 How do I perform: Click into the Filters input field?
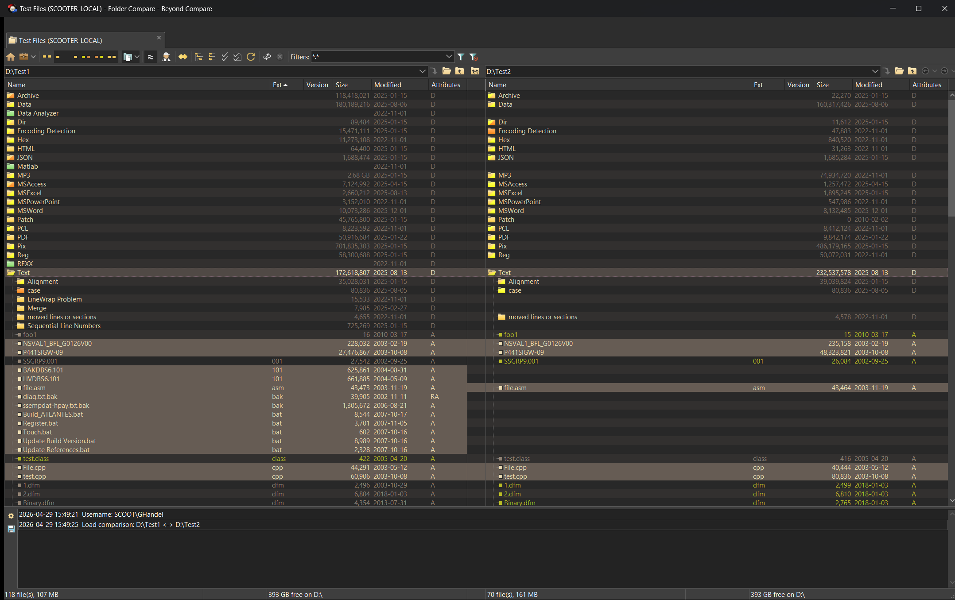378,57
